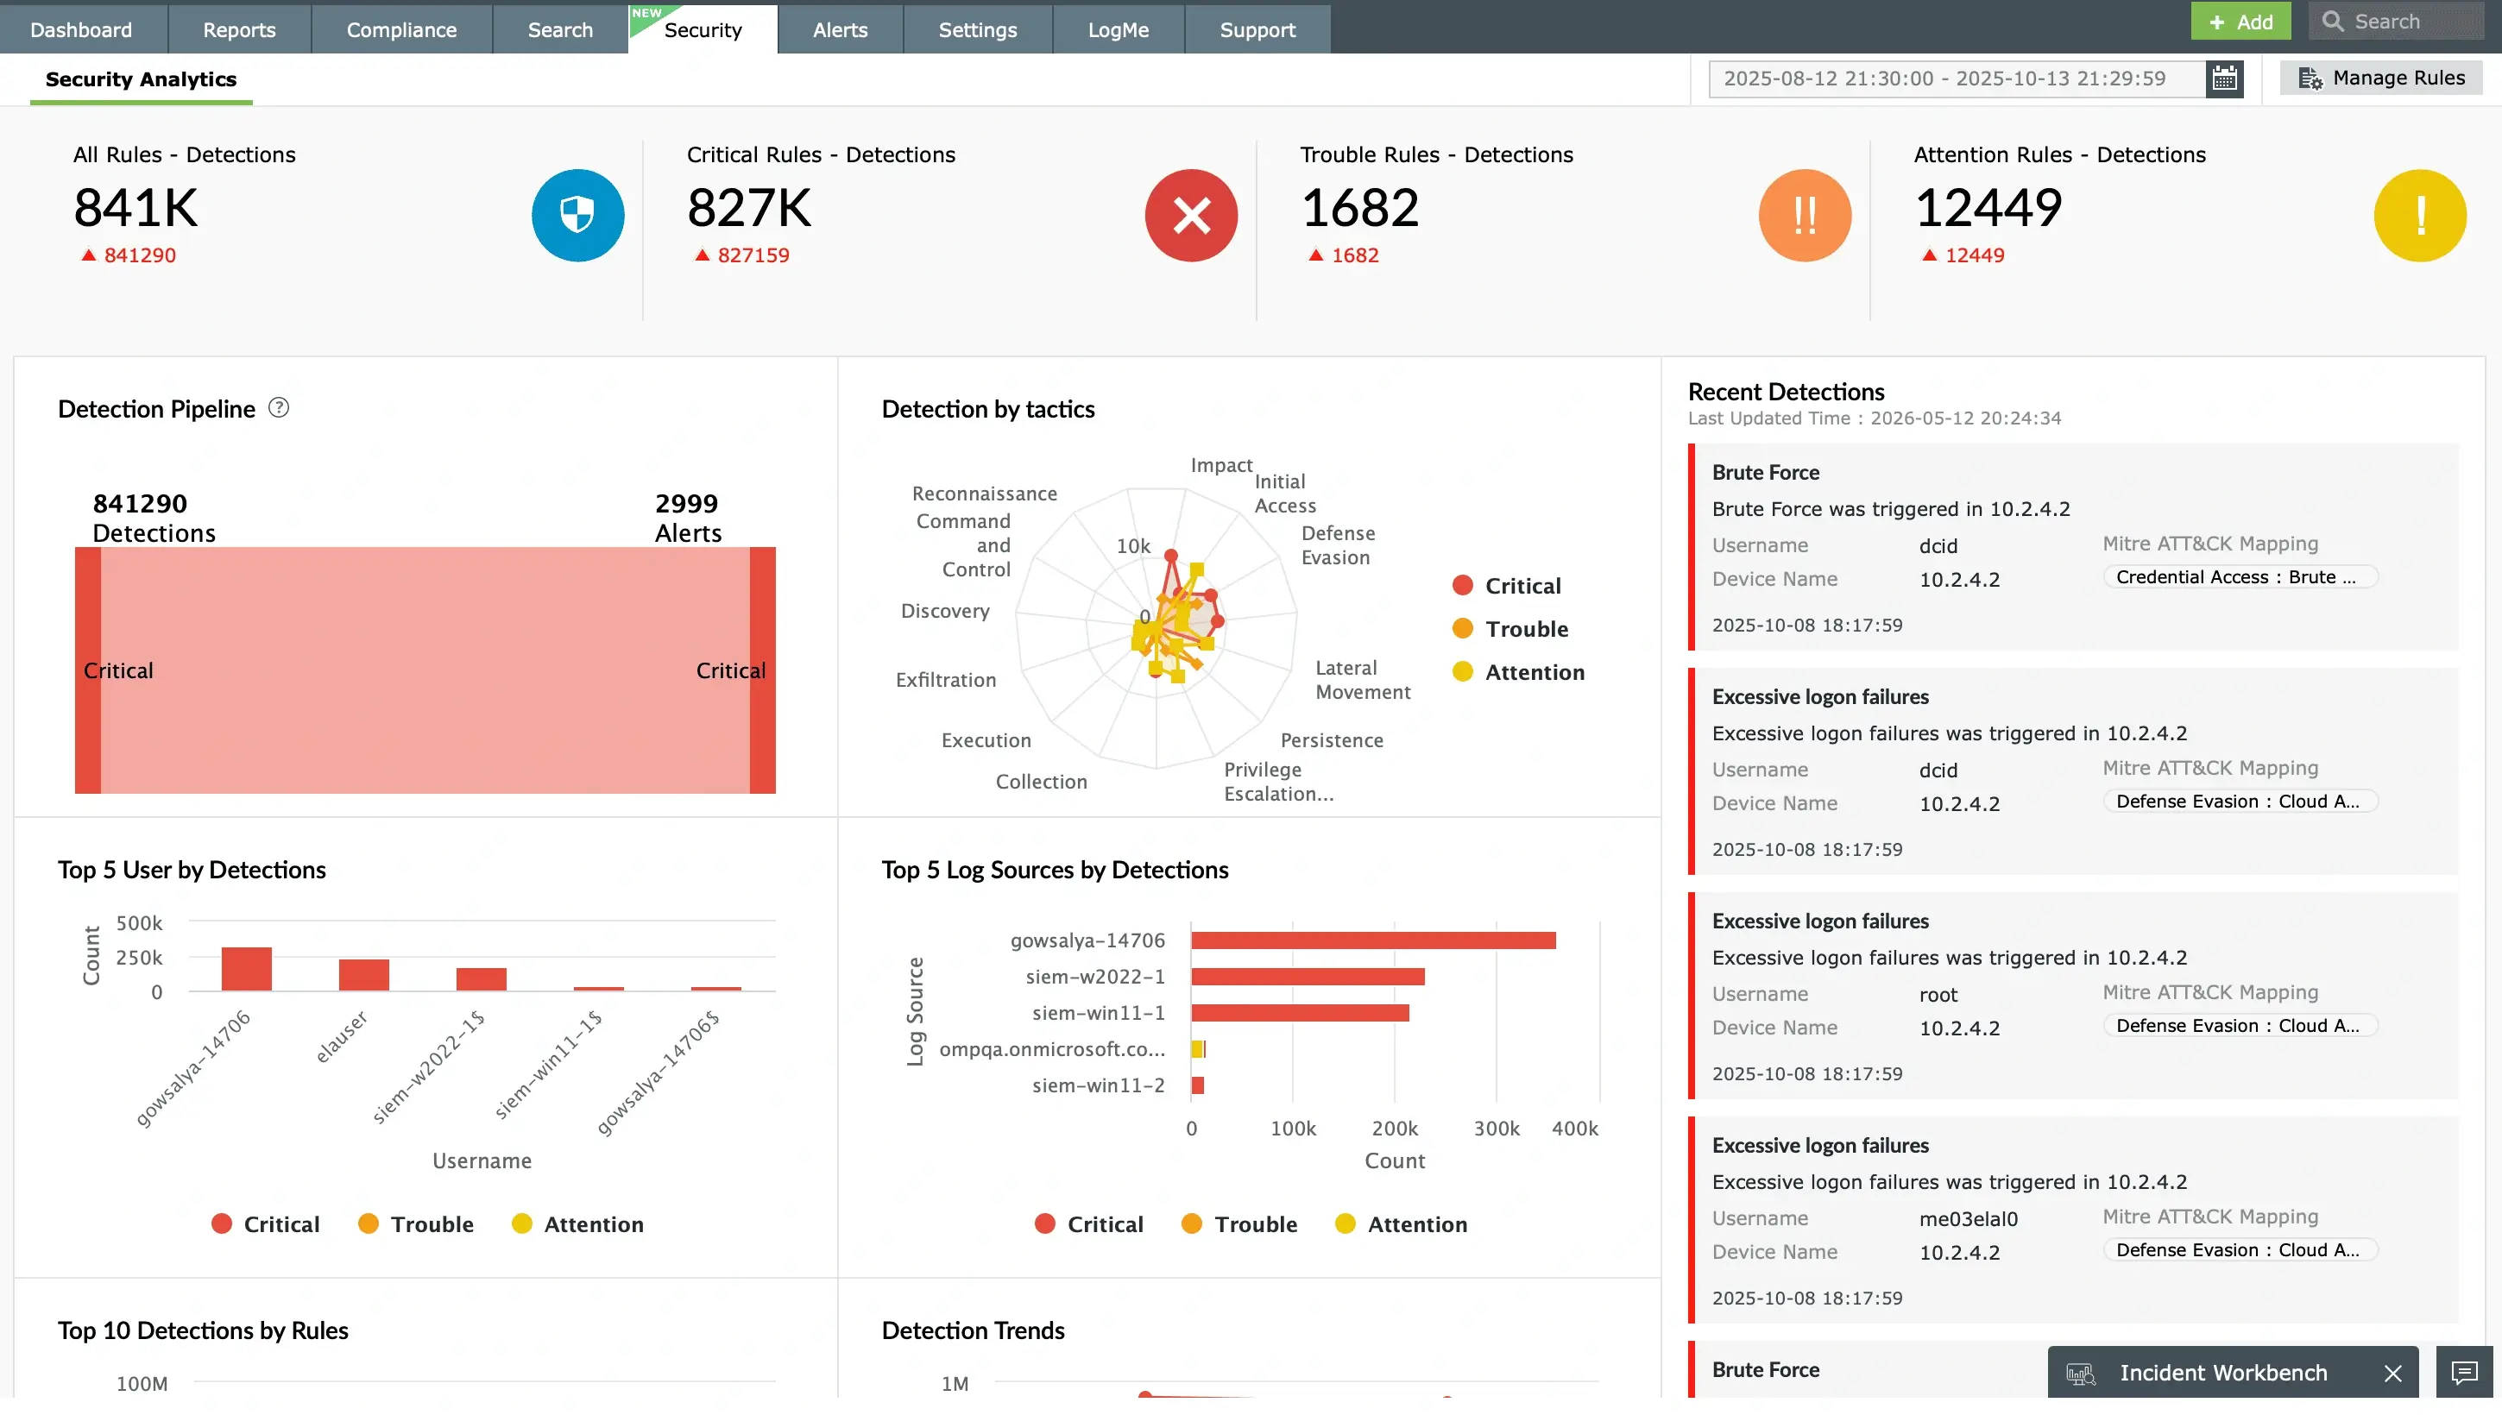2502x1415 pixels.
Task: Open the Dashboard tab
Action: pos(82,29)
